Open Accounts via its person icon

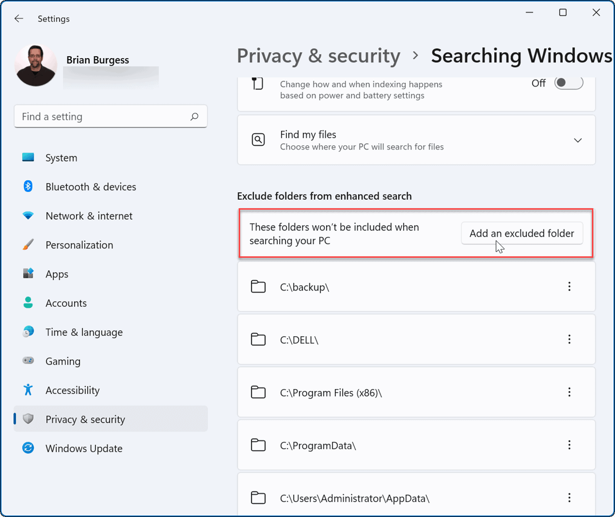click(x=28, y=303)
